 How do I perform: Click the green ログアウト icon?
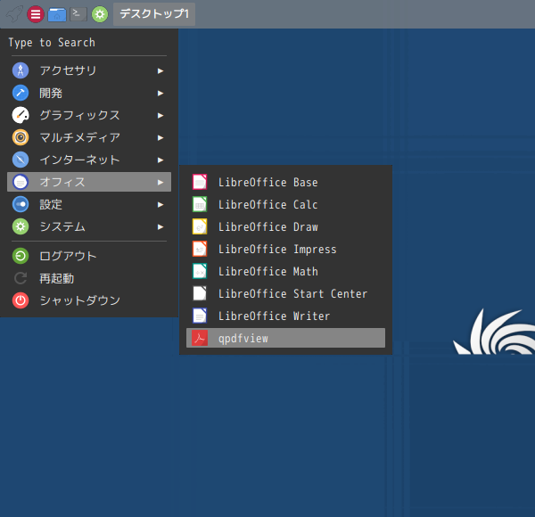tap(21, 256)
